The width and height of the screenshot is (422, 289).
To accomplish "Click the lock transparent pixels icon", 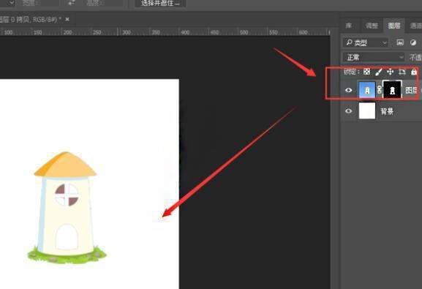I will [x=366, y=72].
